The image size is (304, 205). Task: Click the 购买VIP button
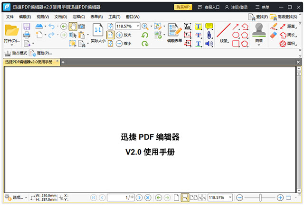pyautogui.click(x=183, y=7)
